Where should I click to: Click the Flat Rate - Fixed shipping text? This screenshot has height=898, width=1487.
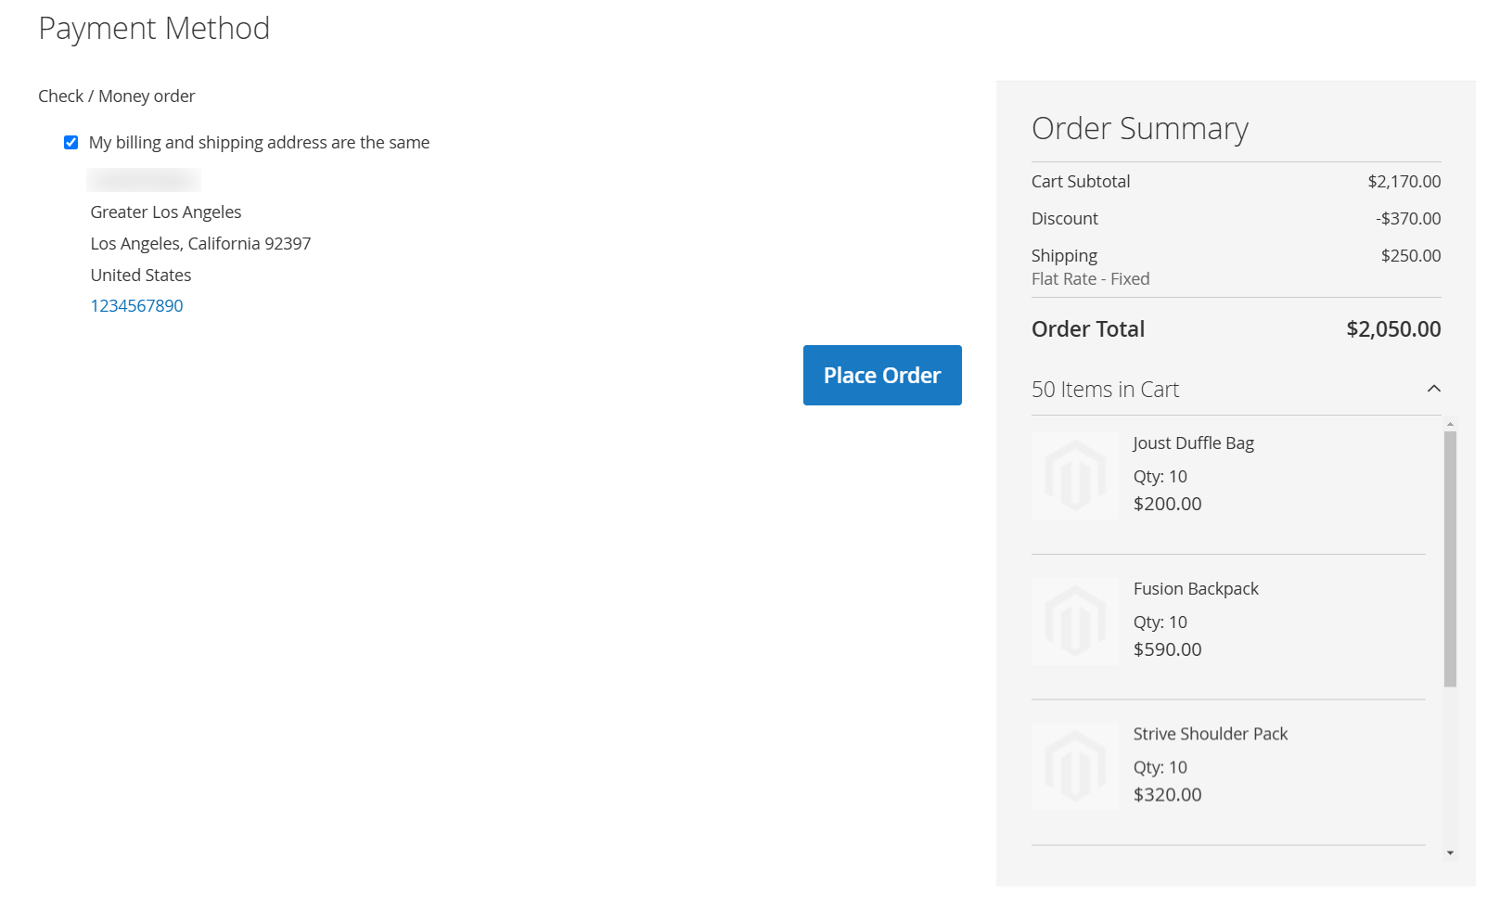tap(1090, 279)
